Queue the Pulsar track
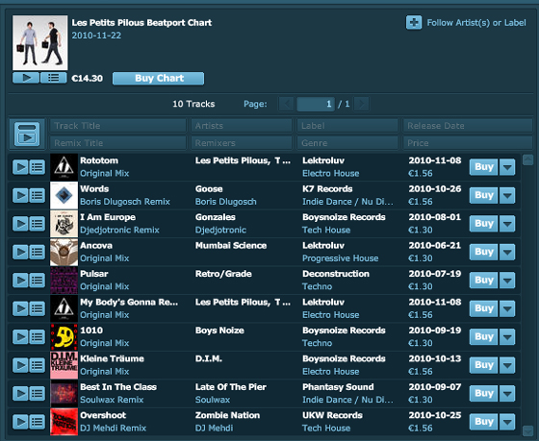Viewport: 539px width, 441px height. (38, 281)
